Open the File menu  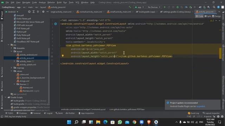7,2
